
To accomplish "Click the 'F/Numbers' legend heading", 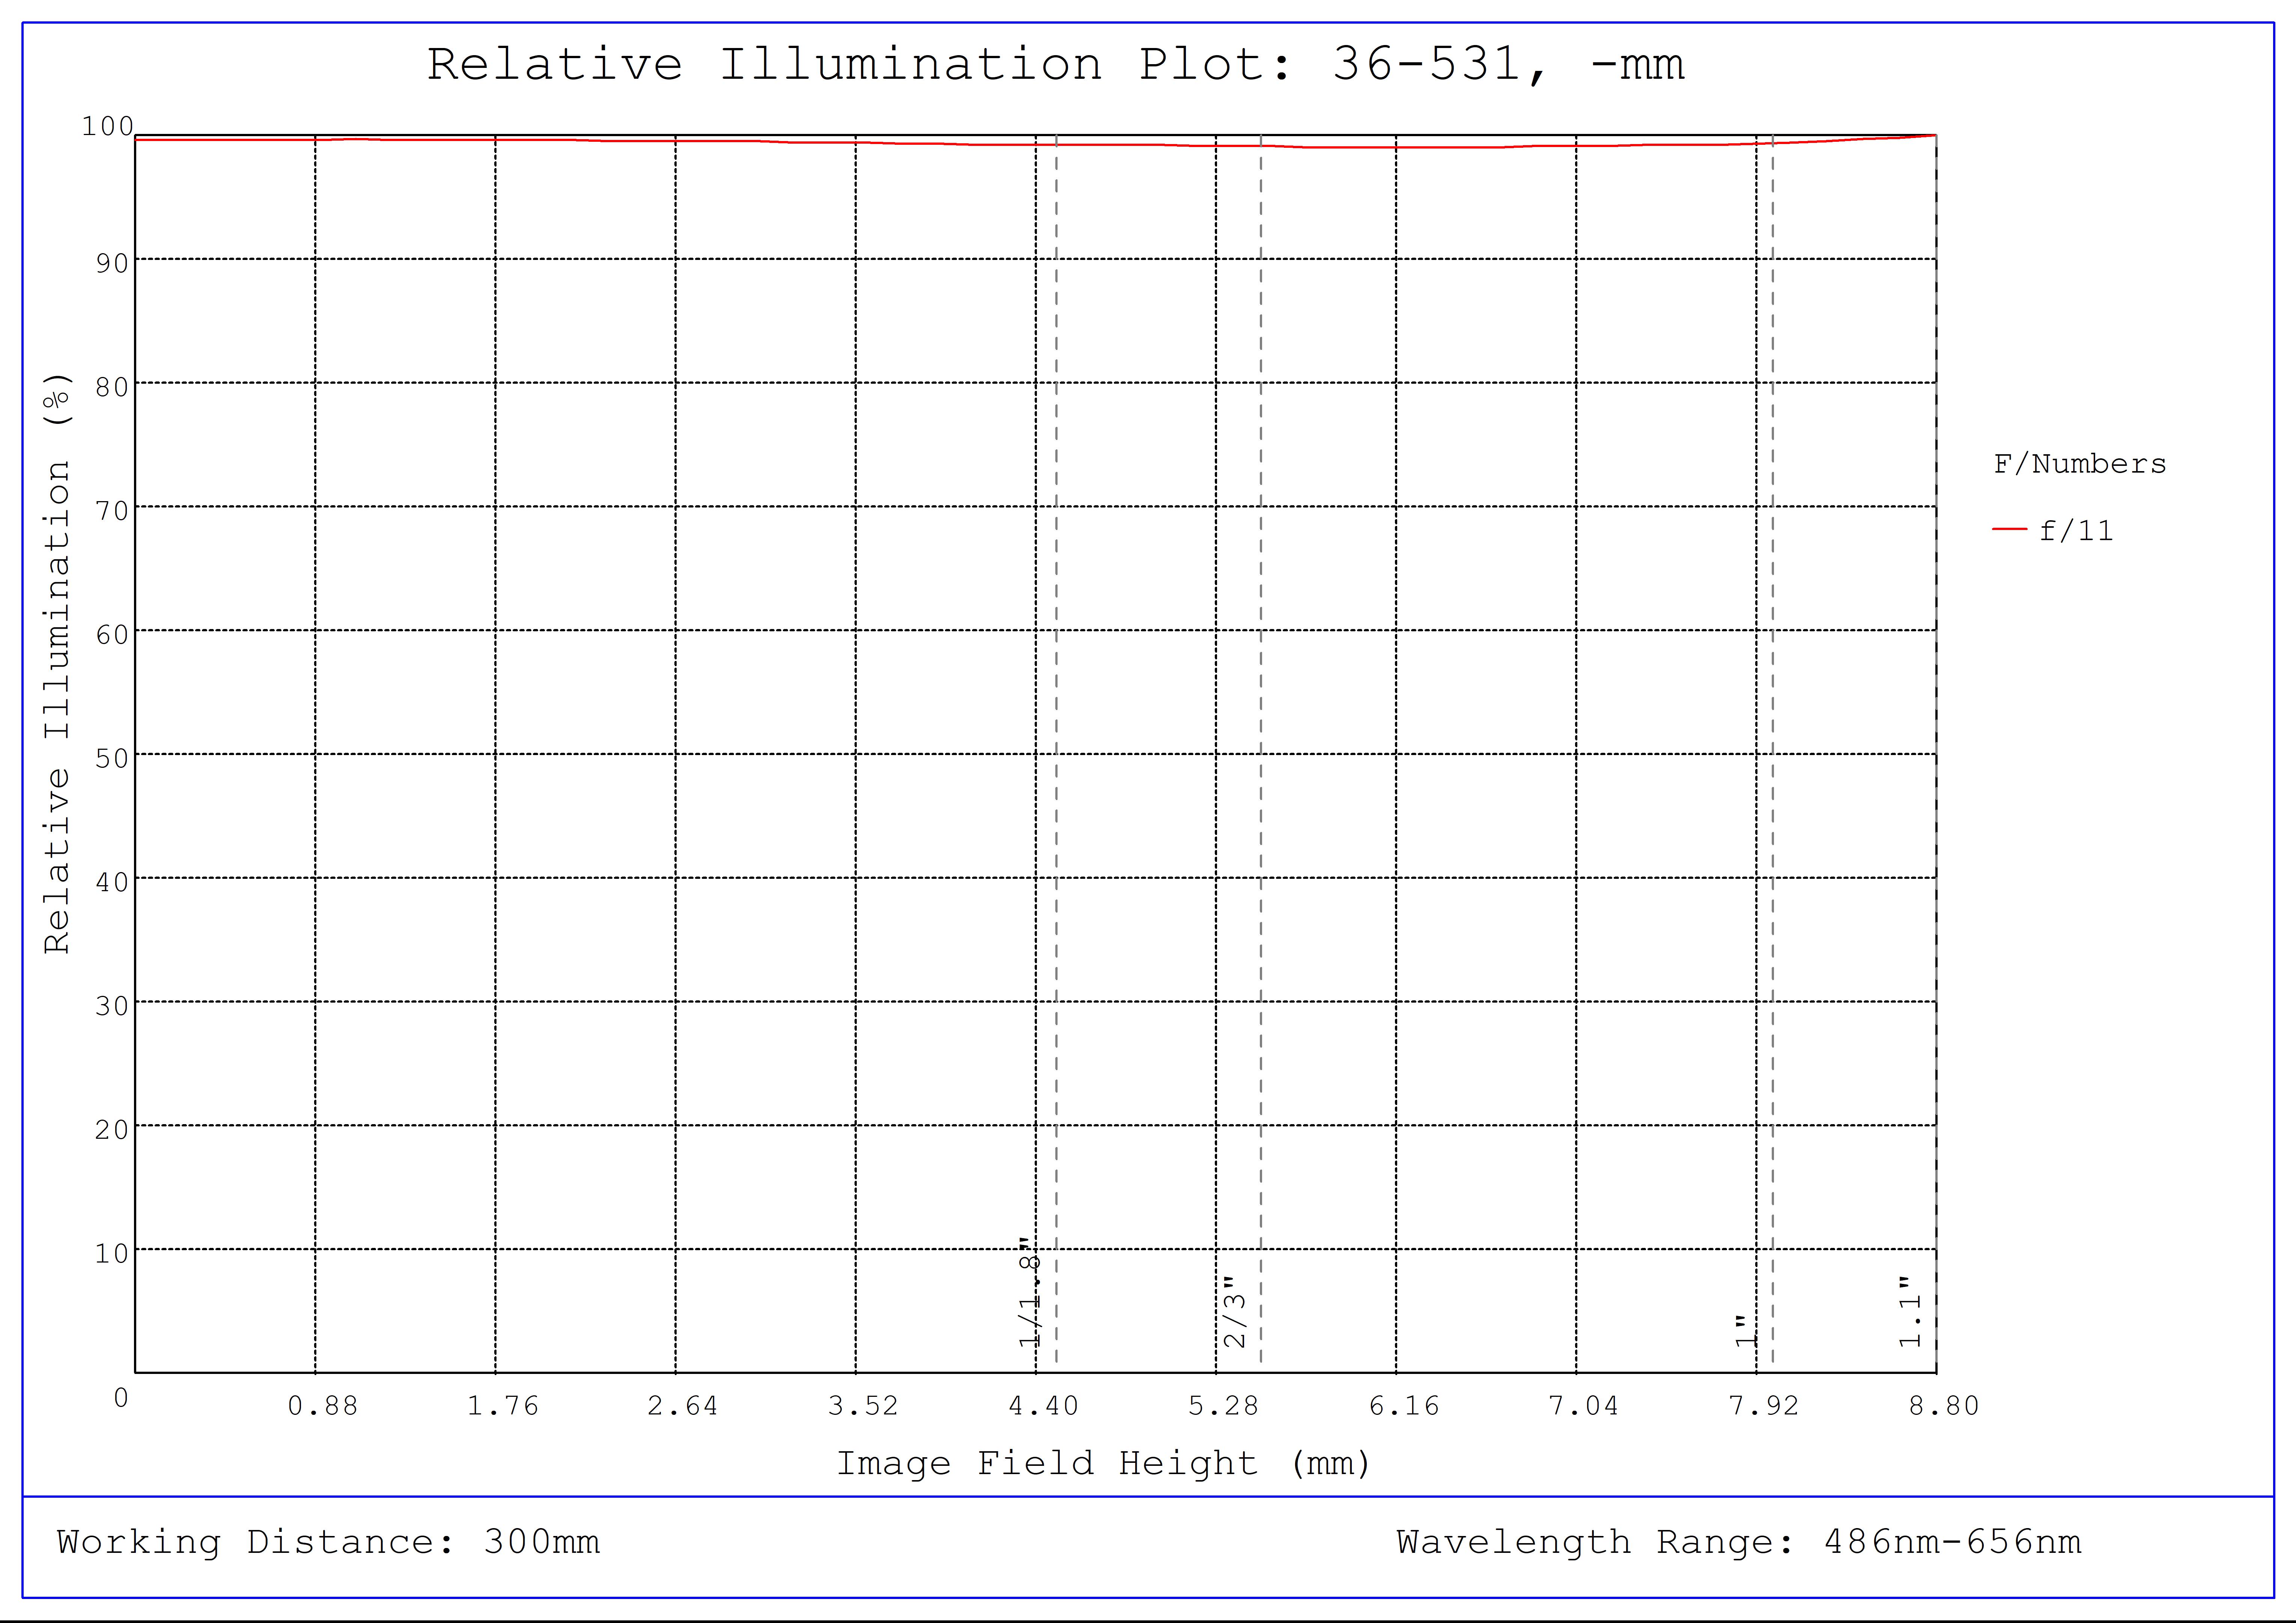I will (2080, 464).
